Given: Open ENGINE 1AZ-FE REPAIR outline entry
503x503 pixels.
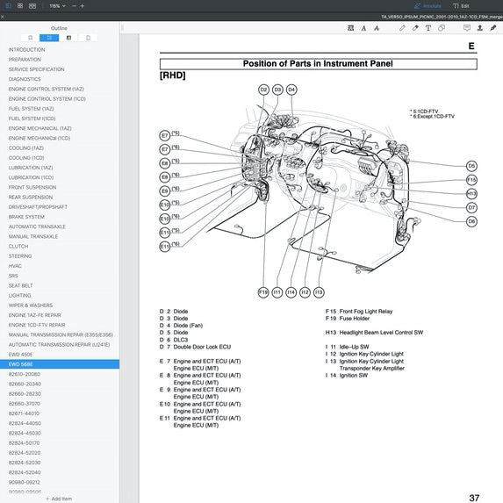Looking at the screenshot, I should (x=34, y=315).
